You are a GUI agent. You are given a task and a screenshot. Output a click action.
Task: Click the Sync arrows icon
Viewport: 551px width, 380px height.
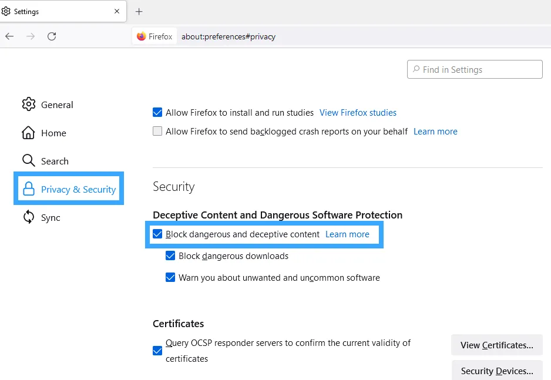[x=29, y=217]
